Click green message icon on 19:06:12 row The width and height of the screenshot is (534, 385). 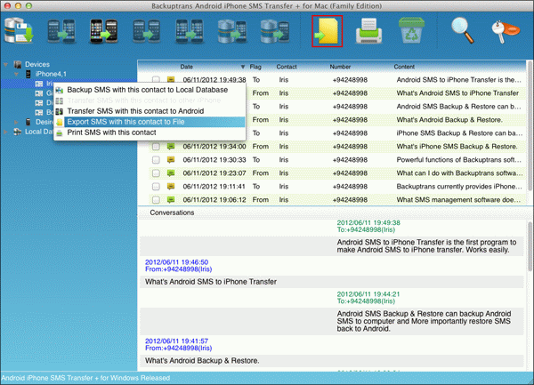(171, 199)
